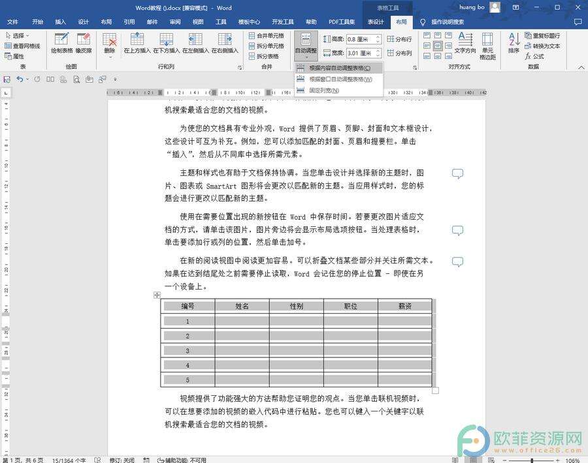Switch to web layout view button

[491, 460]
